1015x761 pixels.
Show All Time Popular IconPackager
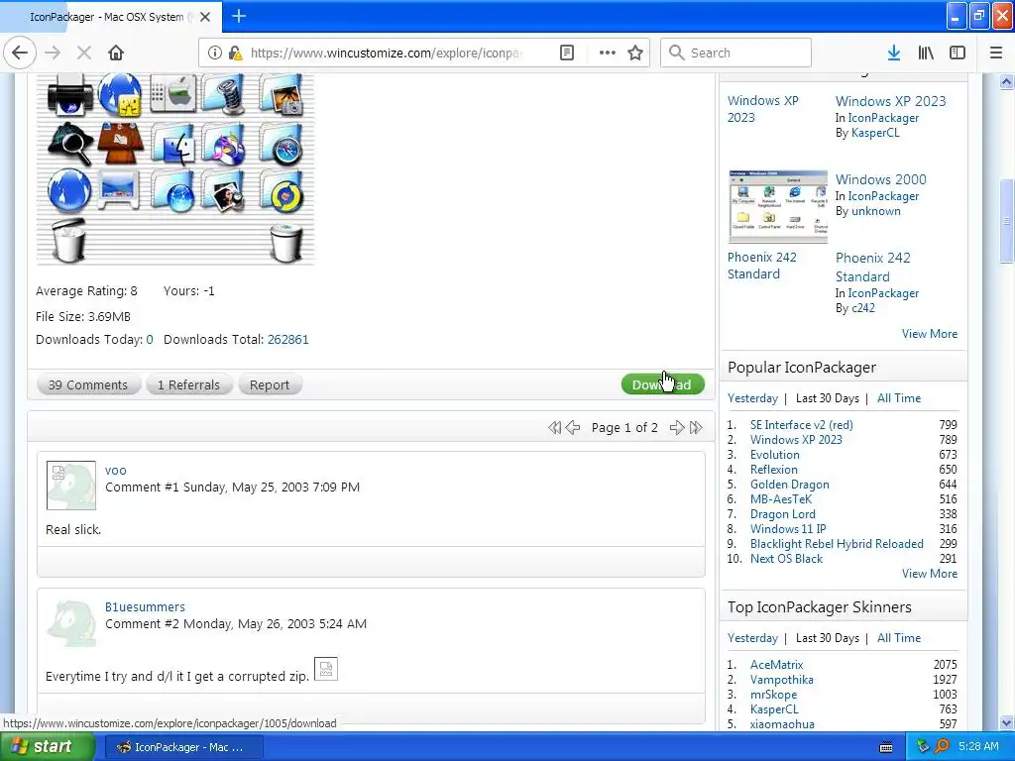click(898, 398)
